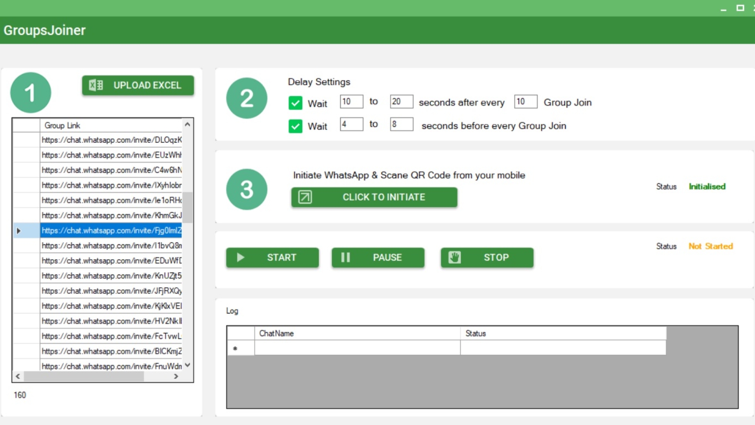This screenshot has height=425, width=755.
Task: Click the UPLOAD EXCEL button
Action: point(138,85)
